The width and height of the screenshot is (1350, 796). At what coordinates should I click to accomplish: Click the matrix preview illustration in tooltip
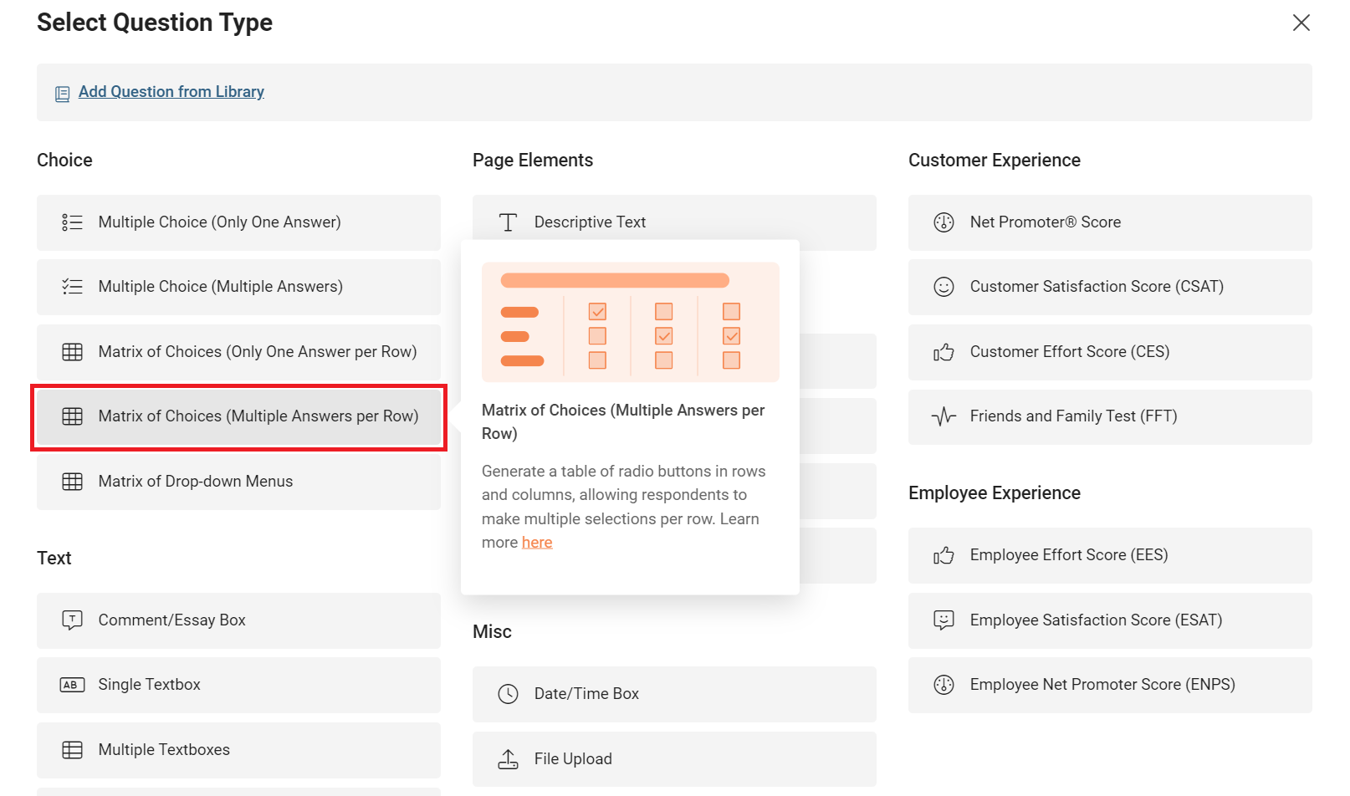pos(631,322)
